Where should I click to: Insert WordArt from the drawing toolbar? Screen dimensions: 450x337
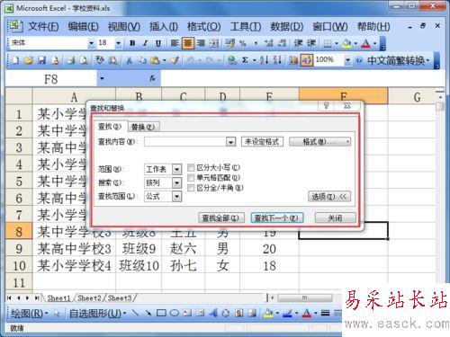pyautogui.click(x=213, y=314)
